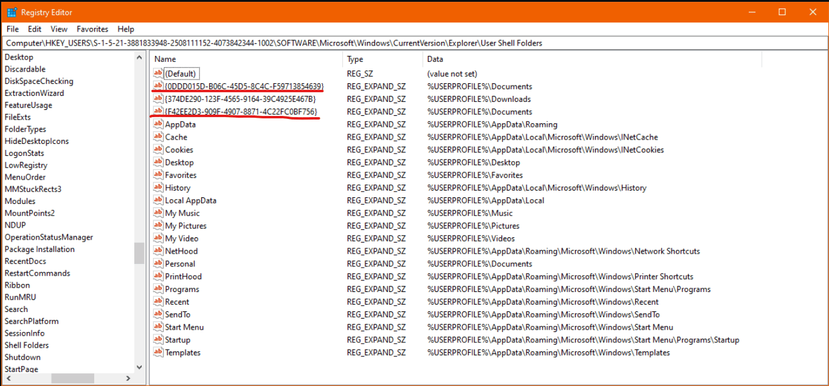
Task: Click the string icon beside (Default) value
Action: coord(158,73)
